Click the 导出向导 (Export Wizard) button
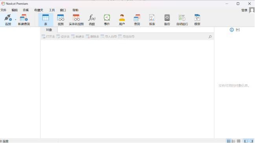The image size is (255, 143). tap(127, 37)
